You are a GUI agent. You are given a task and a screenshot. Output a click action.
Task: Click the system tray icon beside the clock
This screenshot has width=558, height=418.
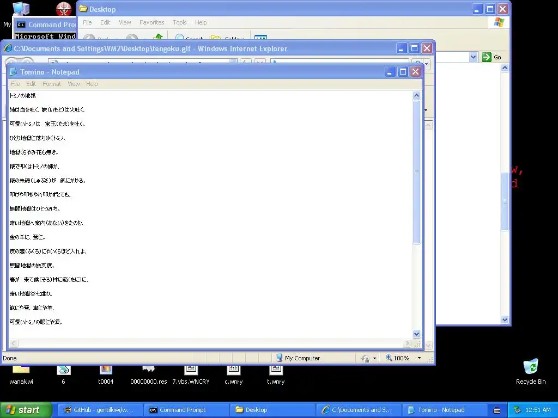pyautogui.click(x=518, y=410)
